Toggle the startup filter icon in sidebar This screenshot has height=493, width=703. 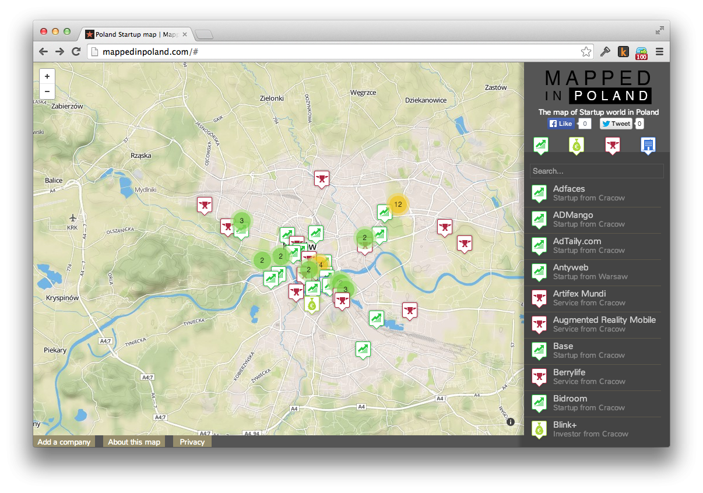540,145
